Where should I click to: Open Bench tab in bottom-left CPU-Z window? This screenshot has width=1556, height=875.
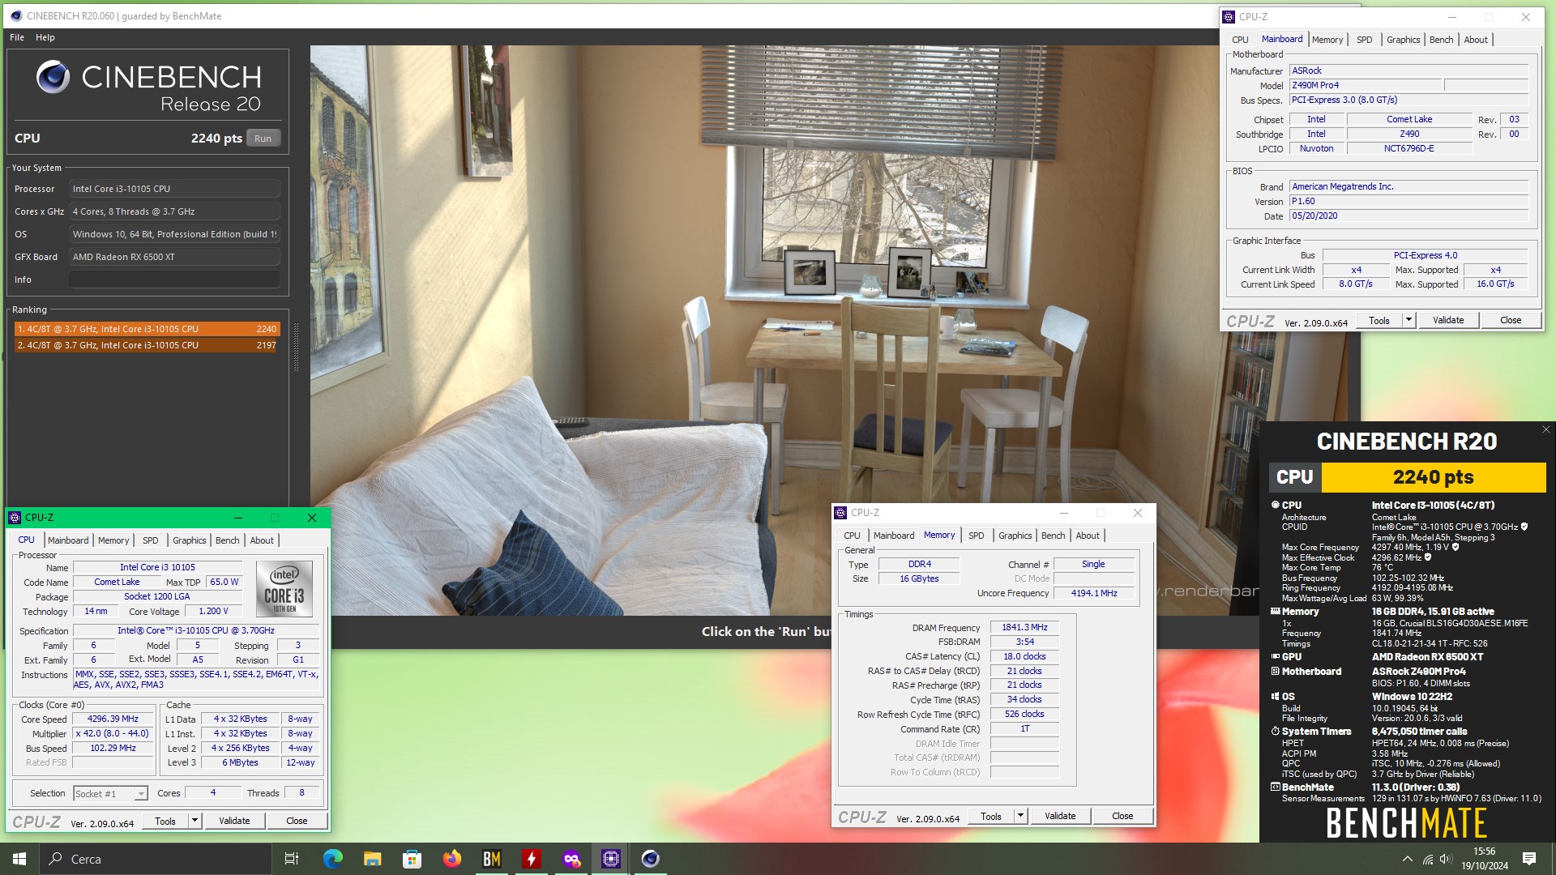[228, 540]
